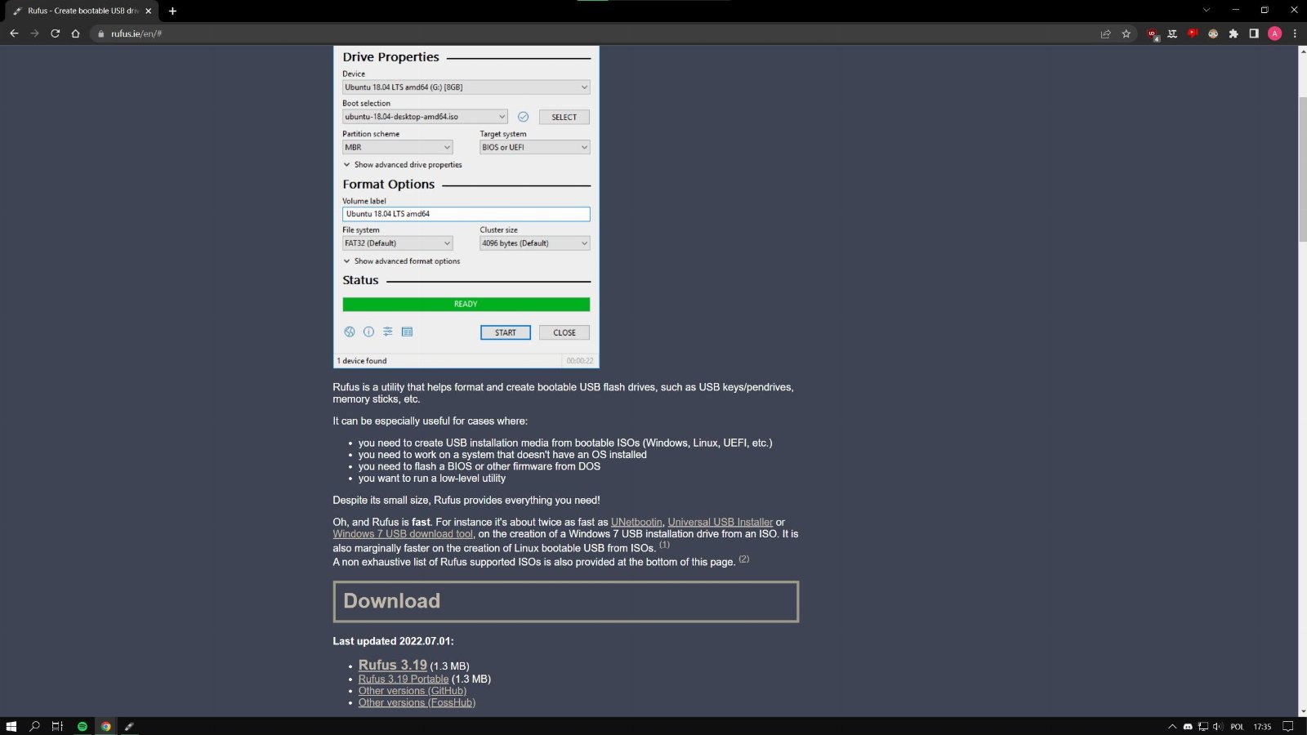Open Other versions (FossHub) link
Viewport: 1307px width, 735px height.
tap(417, 702)
